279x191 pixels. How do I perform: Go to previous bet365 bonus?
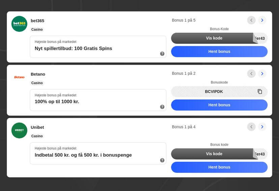[251, 20]
